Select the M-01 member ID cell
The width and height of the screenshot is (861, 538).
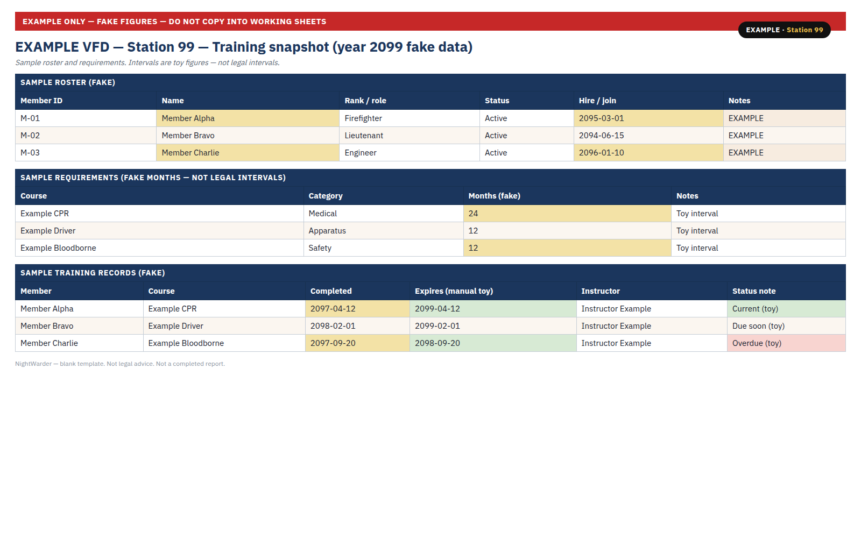tap(86, 118)
